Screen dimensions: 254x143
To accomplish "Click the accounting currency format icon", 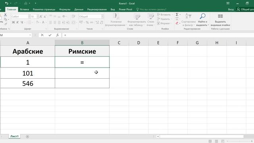I will 81,22.
